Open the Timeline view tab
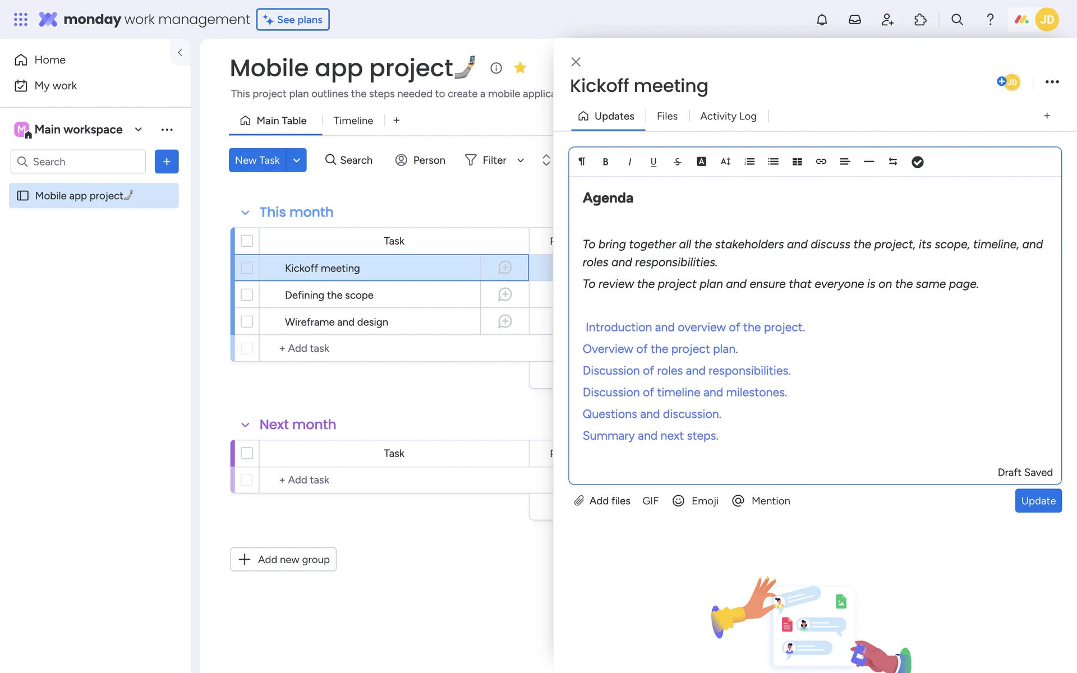Image resolution: width=1077 pixels, height=673 pixels. (353, 121)
